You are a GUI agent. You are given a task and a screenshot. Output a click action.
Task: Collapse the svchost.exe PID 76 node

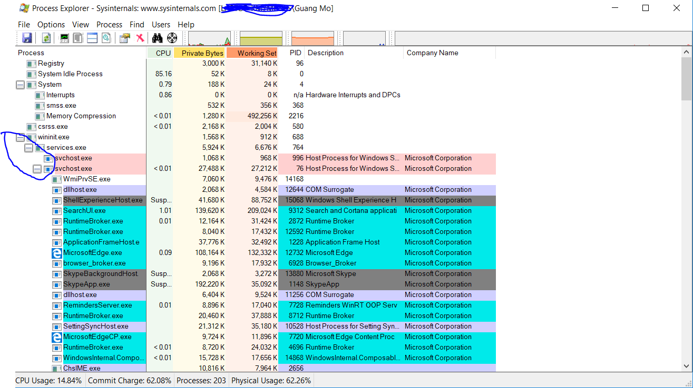37,169
